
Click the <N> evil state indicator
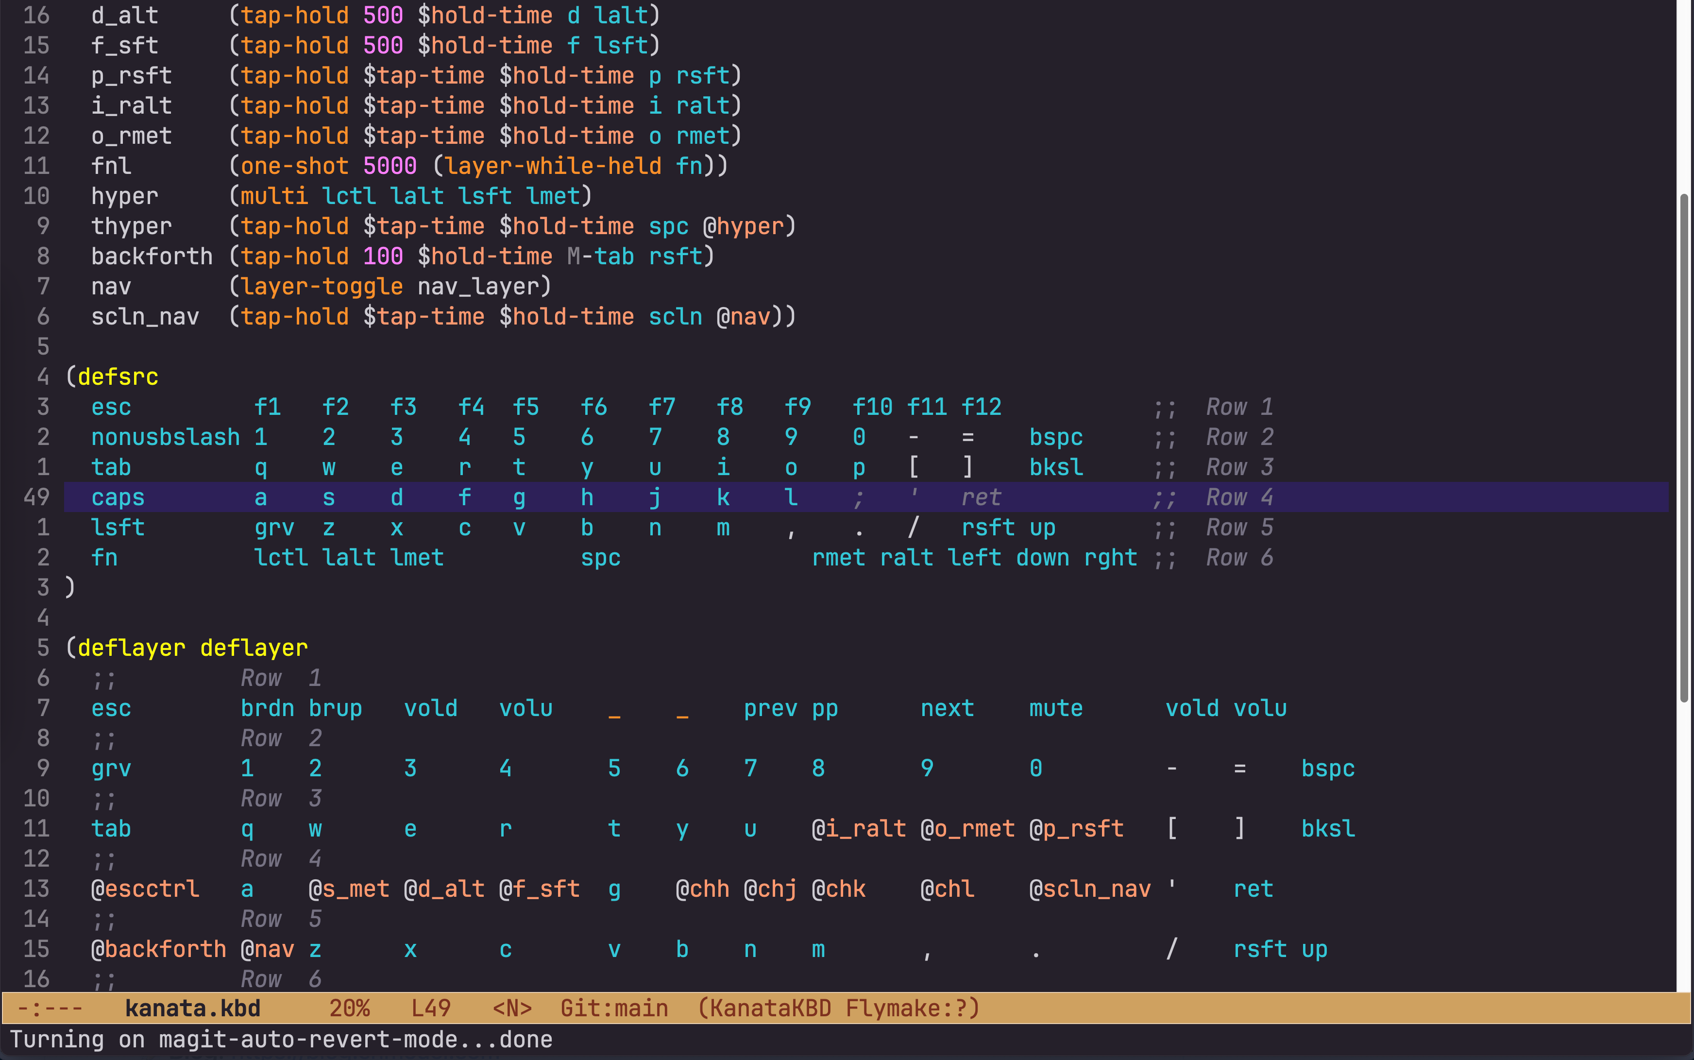coord(512,1008)
